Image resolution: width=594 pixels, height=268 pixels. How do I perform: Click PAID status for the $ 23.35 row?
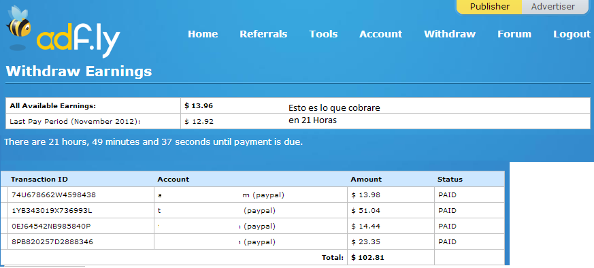click(447, 242)
